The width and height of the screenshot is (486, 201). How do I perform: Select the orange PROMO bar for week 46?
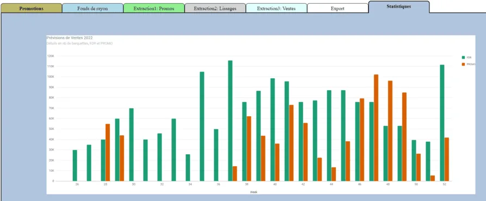tap(362, 140)
